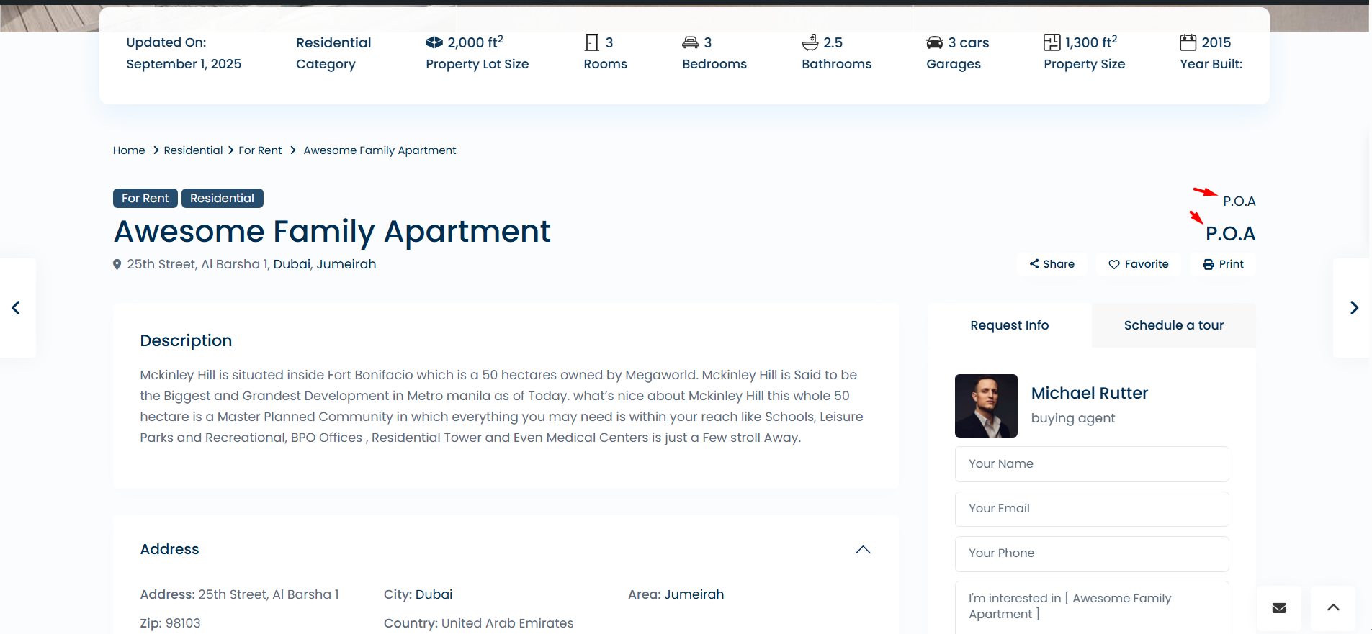The width and height of the screenshot is (1372, 634).
Task: Click the scroll-to-top arrow icon
Action: [1333, 608]
